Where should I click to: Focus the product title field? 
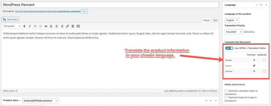(x=110, y=5)
